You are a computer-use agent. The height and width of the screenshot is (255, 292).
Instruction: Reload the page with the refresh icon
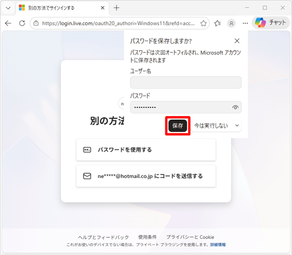point(22,23)
